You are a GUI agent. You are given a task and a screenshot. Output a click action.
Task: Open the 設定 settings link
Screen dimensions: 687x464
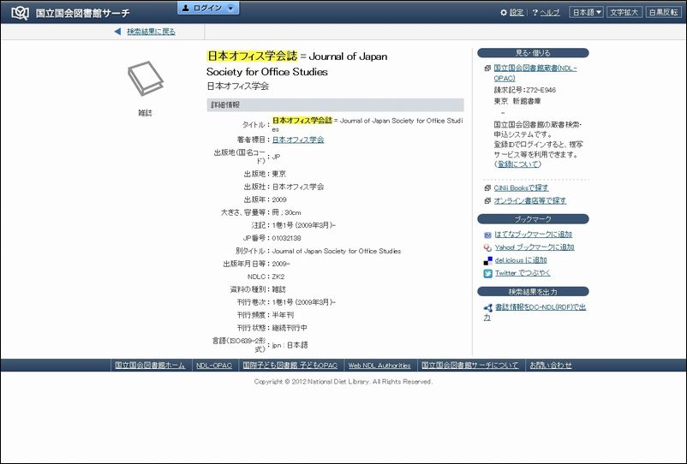(517, 13)
